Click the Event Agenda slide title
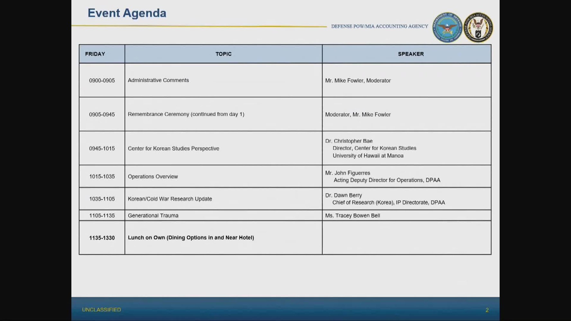This screenshot has width=571, height=321. [x=127, y=13]
